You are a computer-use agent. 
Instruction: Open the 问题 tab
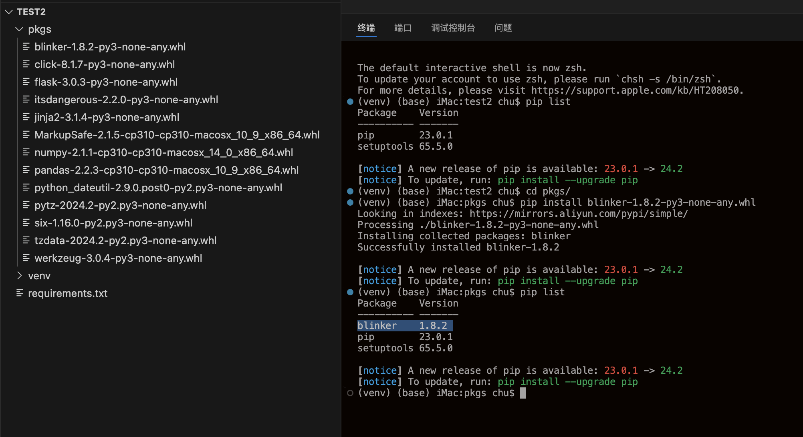[503, 28]
